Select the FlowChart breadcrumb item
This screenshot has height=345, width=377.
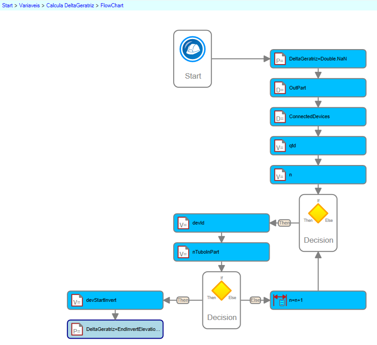tap(112, 5)
